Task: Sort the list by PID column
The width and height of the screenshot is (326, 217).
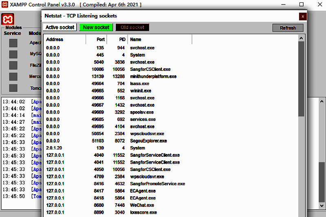Action: pos(117,39)
